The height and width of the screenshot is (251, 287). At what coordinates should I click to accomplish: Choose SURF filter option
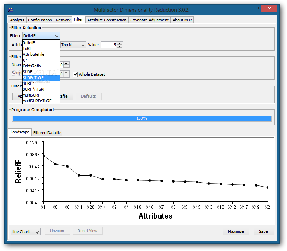41,72
